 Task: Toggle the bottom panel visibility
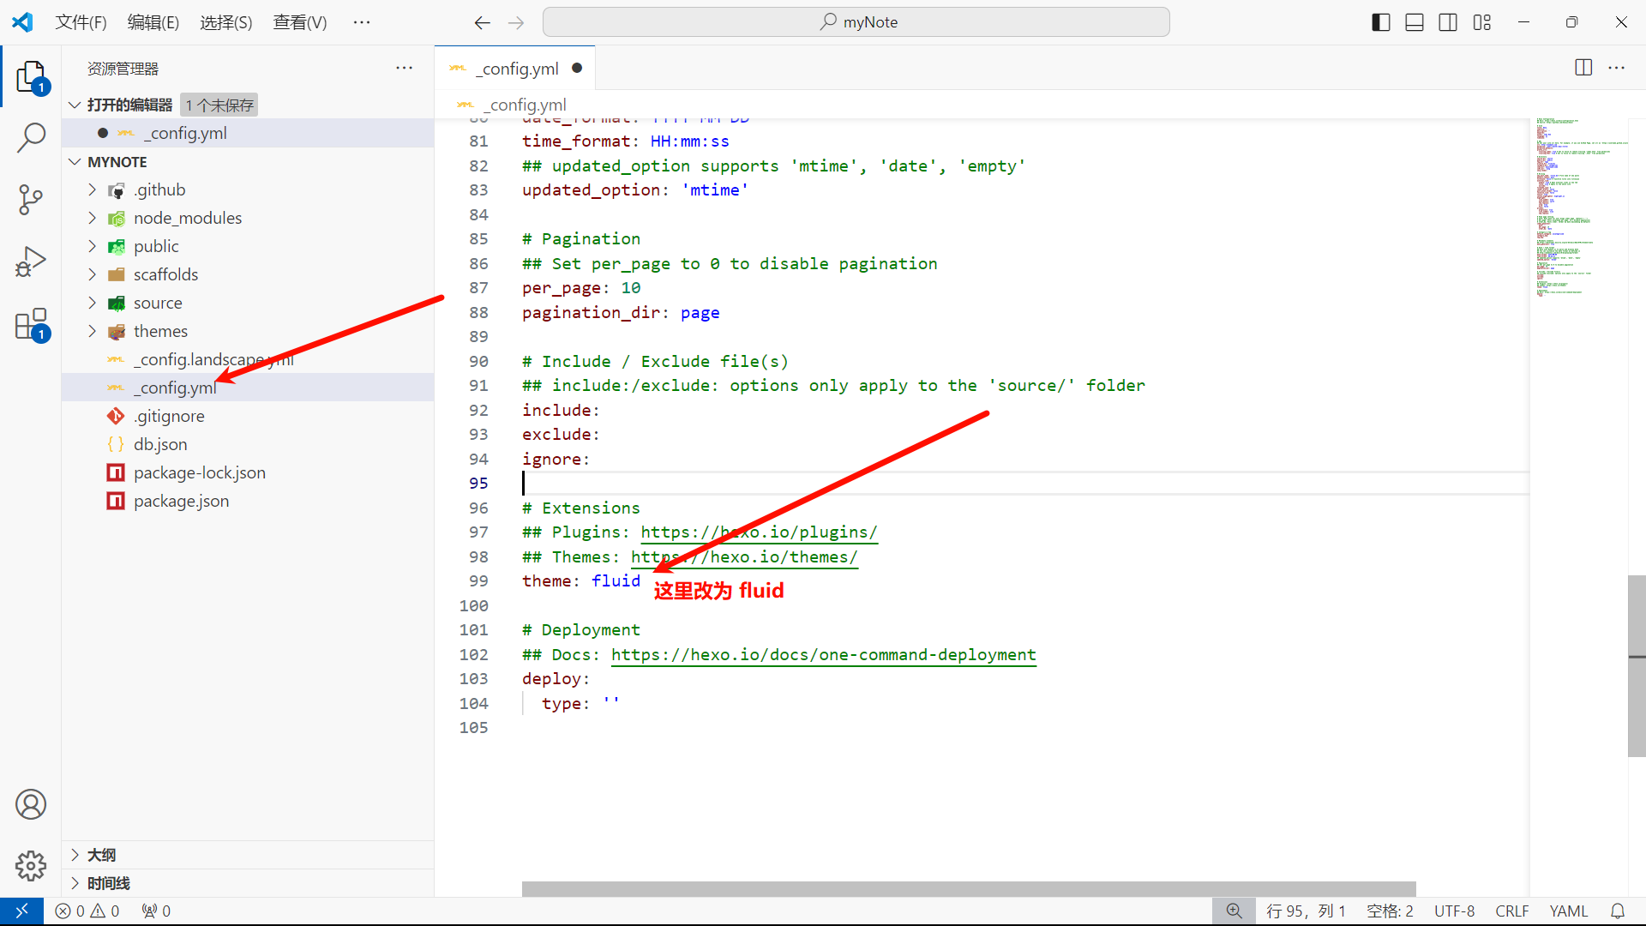(x=1415, y=22)
